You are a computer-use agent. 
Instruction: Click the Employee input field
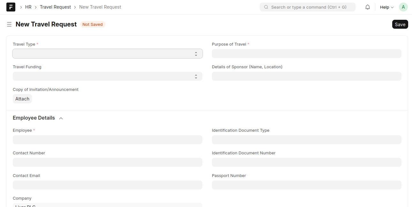pyautogui.click(x=108, y=140)
